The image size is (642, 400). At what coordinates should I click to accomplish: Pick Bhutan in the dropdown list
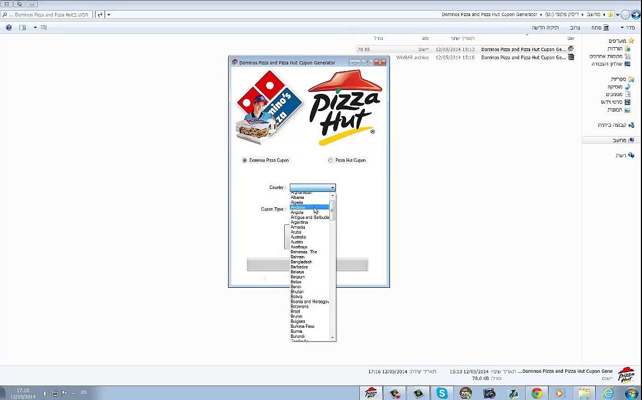309,292
